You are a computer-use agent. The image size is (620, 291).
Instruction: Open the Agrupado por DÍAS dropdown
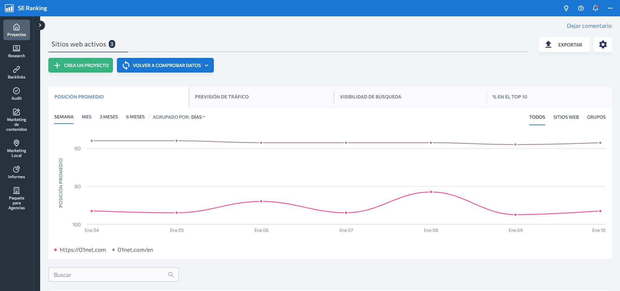point(198,117)
